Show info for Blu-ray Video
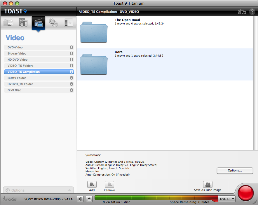 pos(72,53)
